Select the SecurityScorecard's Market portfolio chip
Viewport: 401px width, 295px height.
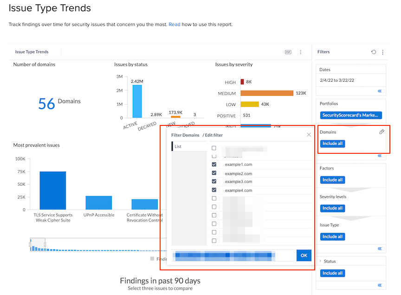pyautogui.click(x=351, y=114)
